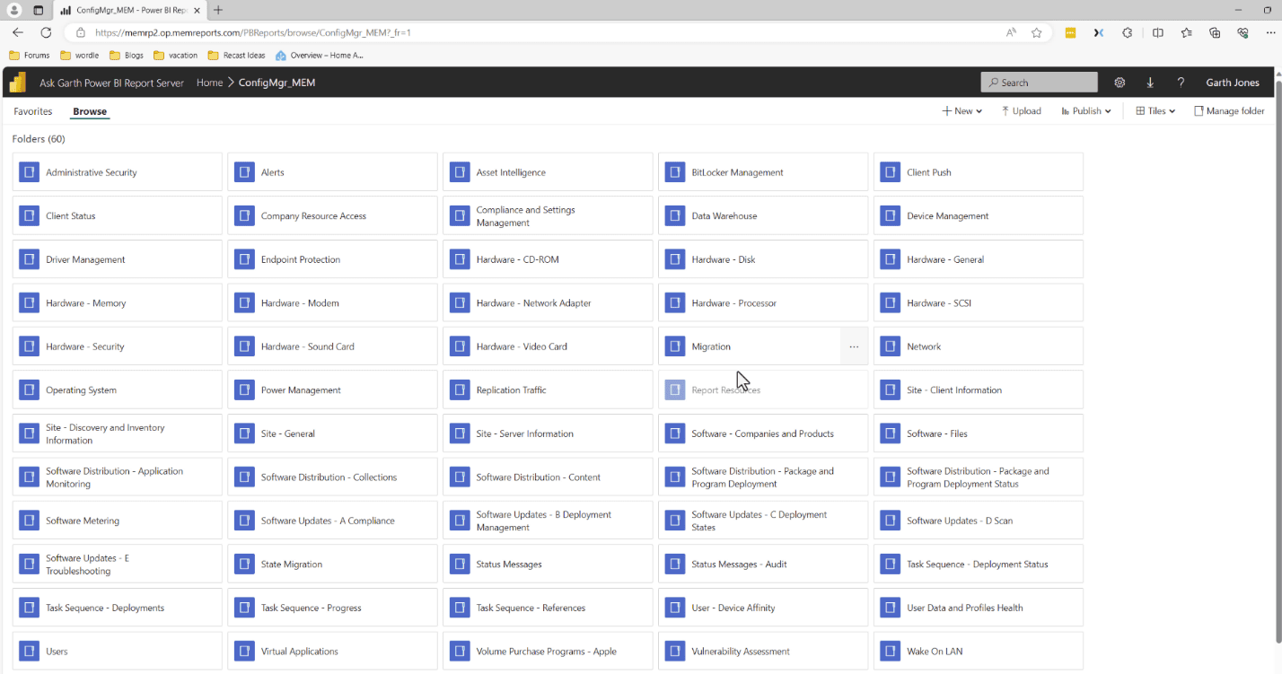This screenshot has width=1282, height=674.
Task: Navigate to Home breadcrumb link
Action: click(209, 83)
